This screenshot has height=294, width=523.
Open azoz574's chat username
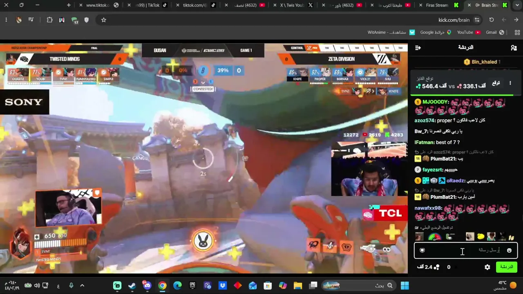point(425,121)
